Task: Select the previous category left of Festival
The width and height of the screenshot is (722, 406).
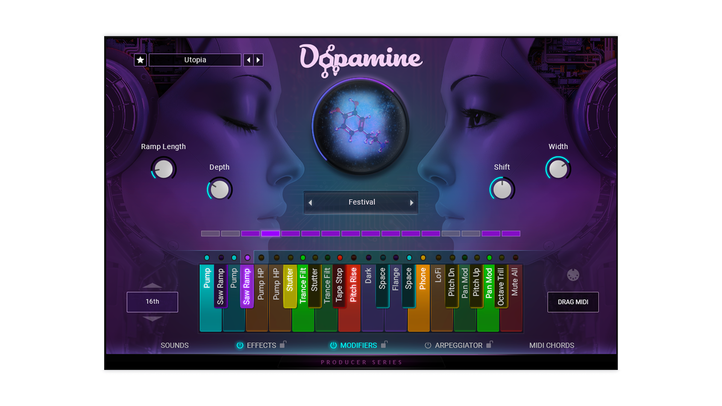Action: pyautogui.click(x=310, y=203)
